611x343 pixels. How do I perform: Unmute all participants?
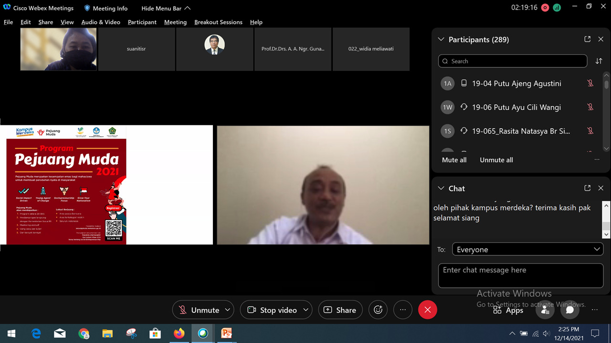[496, 160]
